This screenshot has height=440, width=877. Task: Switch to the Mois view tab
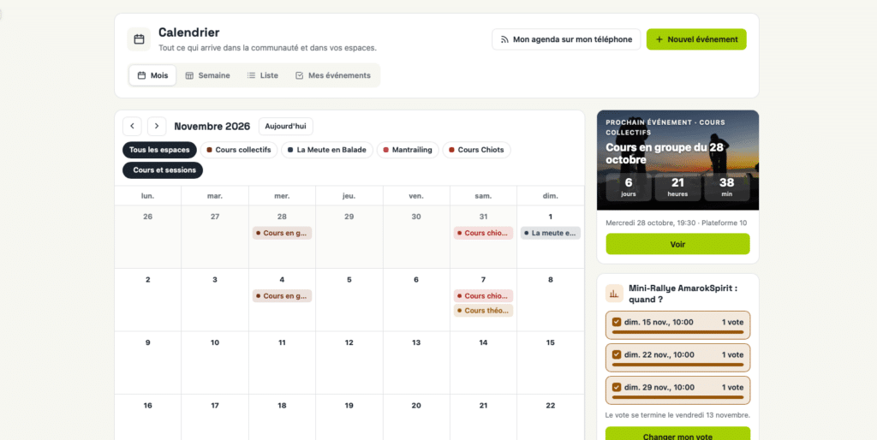tap(152, 75)
